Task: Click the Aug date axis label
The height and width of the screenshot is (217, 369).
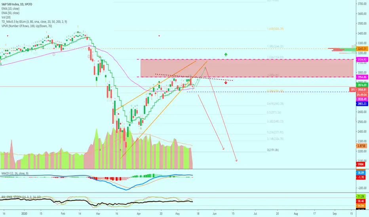Action: click(x=296, y=214)
